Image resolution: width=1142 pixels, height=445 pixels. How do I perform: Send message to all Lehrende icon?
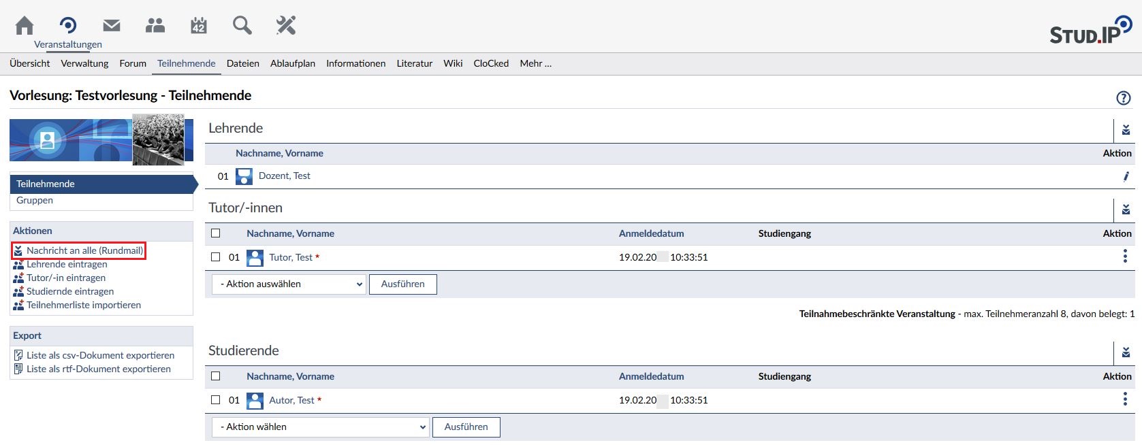tap(1126, 129)
